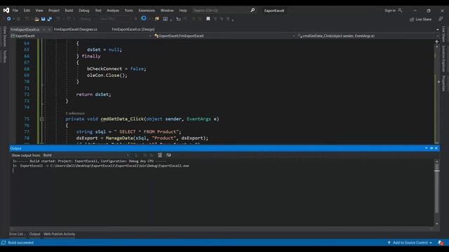
Task: Click the feedback icon right of Live Share
Action: (x=441, y=19)
